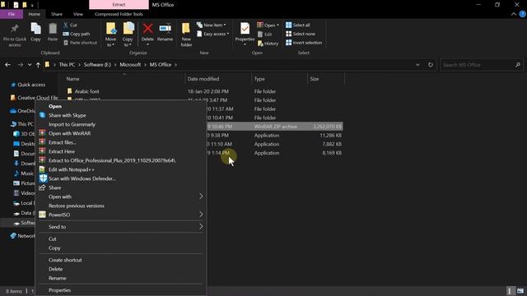Click the search magnifier icon
This screenshot has width=527, height=296.
(x=518, y=65)
